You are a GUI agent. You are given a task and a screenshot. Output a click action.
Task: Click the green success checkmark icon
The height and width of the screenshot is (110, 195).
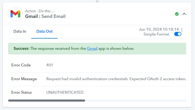[x=177, y=14]
